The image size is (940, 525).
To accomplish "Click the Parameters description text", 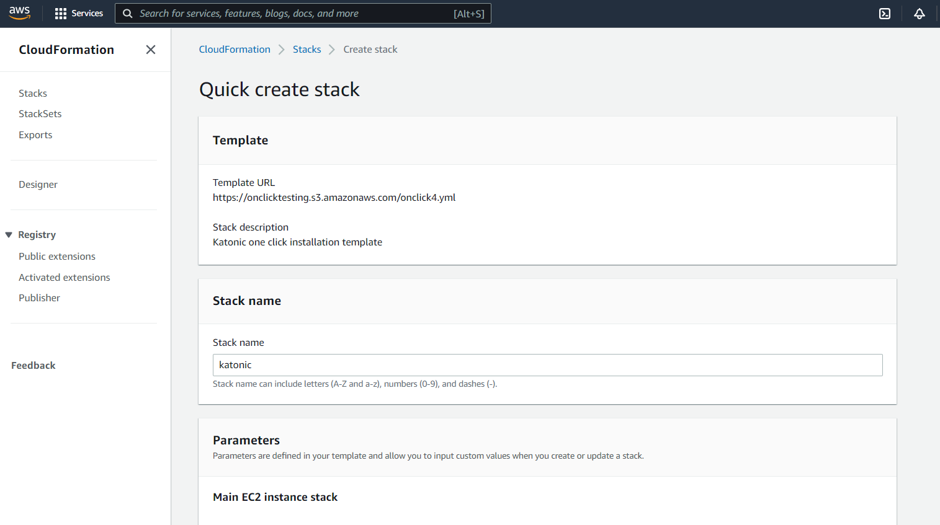I will pyautogui.click(x=428, y=456).
